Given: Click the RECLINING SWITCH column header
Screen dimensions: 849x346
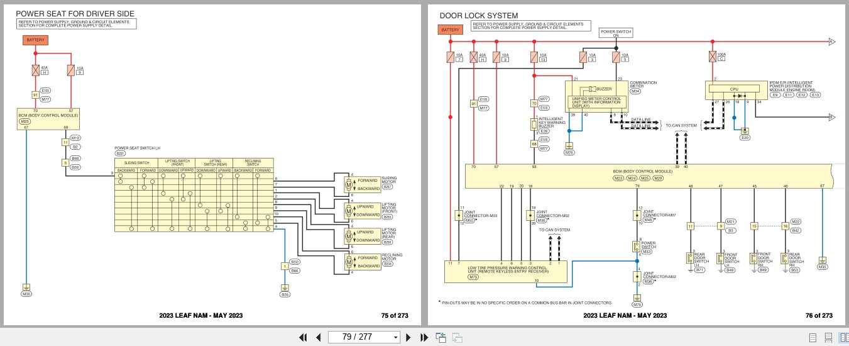Looking at the screenshot, I should point(253,163).
